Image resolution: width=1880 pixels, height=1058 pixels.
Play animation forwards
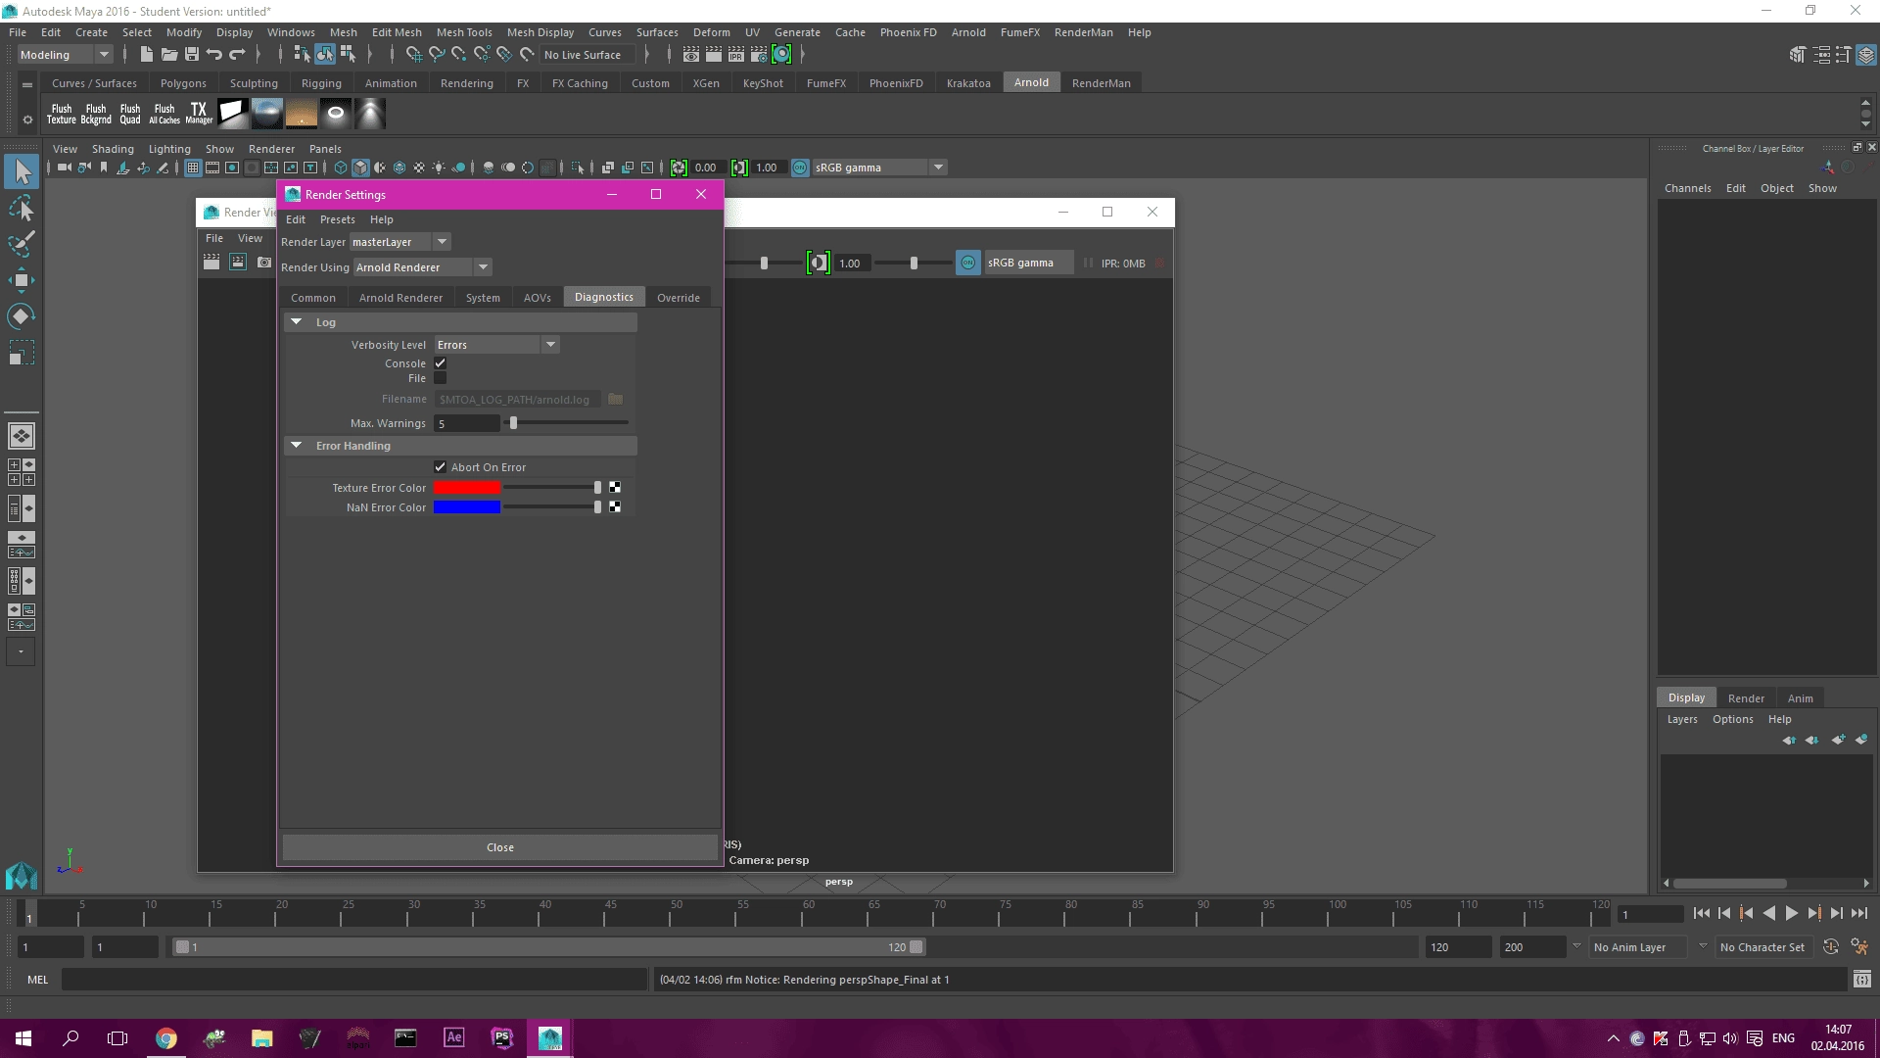[1791, 913]
